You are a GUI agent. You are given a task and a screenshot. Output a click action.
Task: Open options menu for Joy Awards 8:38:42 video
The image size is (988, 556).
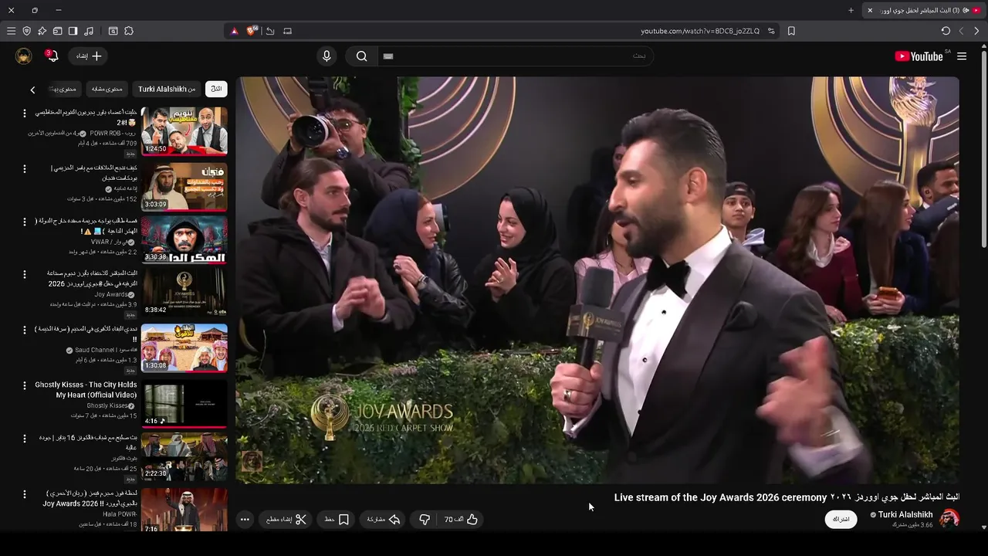[24, 274]
